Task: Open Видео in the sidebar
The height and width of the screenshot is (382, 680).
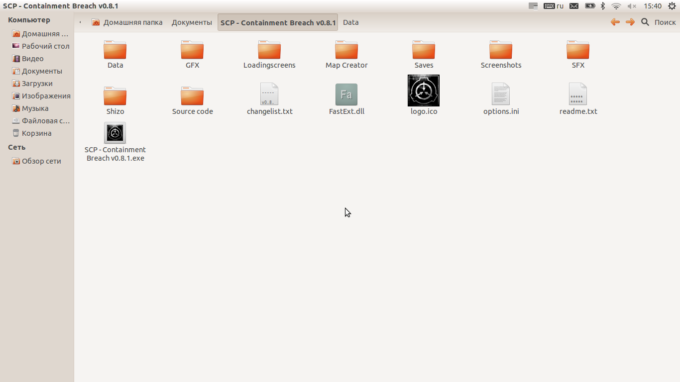Action: coord(28,59)
